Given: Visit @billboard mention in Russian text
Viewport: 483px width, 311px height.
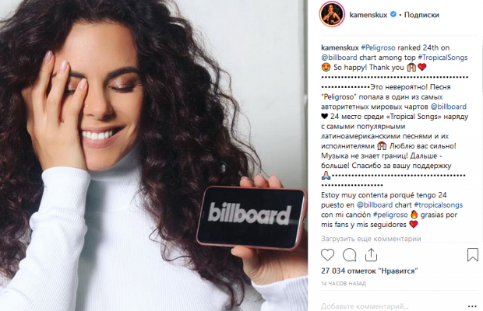Looking at the screenshot, I should 448,107.
